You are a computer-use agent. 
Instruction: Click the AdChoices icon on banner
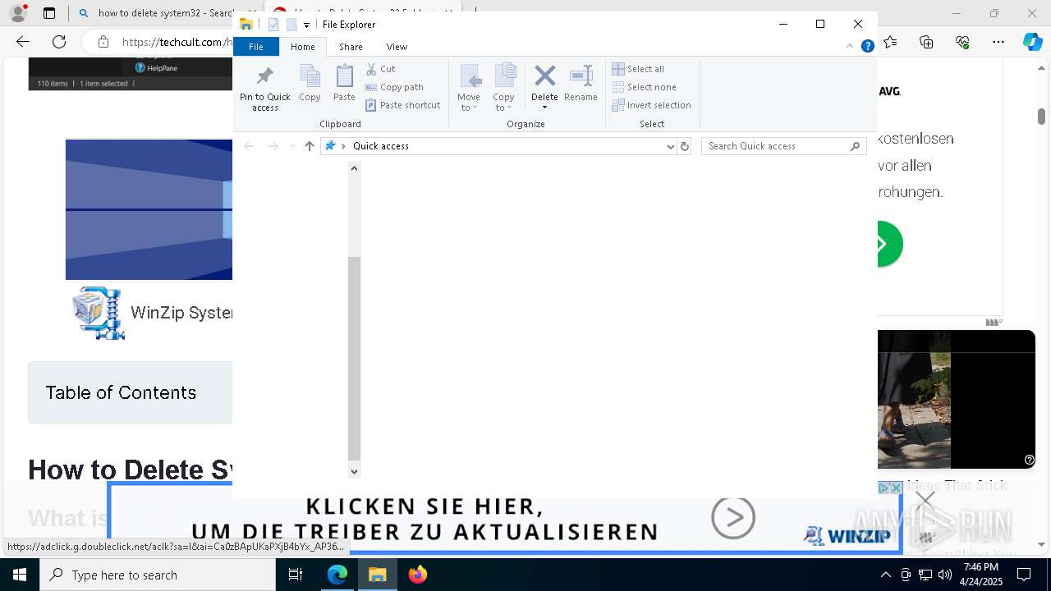(x=883, y=488)
